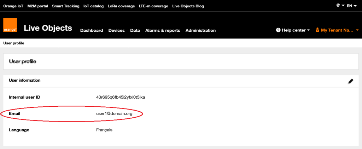The width and height of the screenshot is (362, 149).
Task: Edit user information with the pencil icon
Action: 350,81
